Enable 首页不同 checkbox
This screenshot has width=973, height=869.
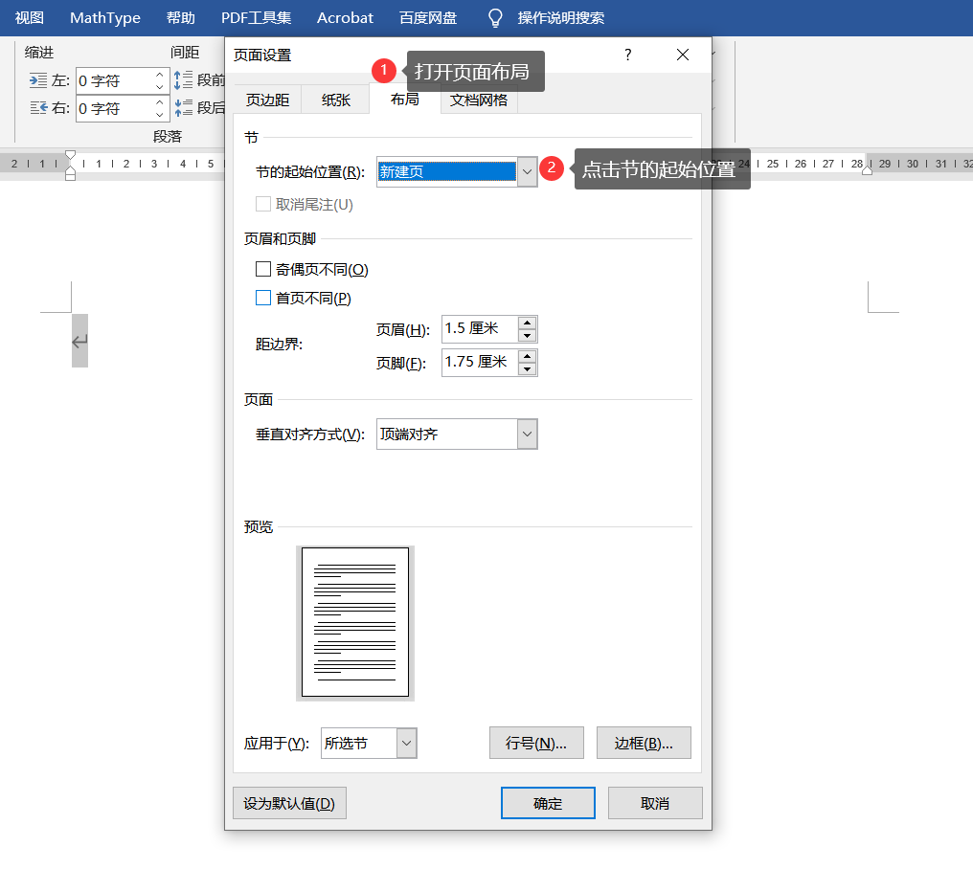pyautogui.click(x=263, y=298)
